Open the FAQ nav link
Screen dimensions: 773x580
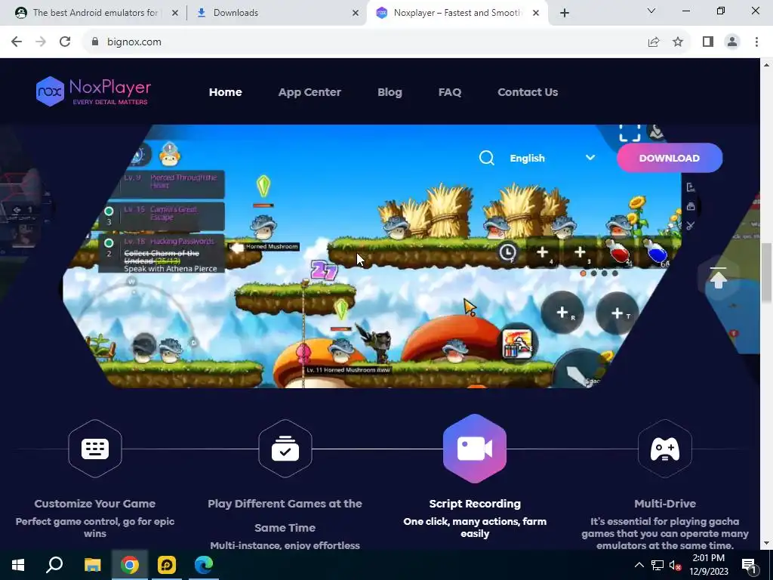450,91
